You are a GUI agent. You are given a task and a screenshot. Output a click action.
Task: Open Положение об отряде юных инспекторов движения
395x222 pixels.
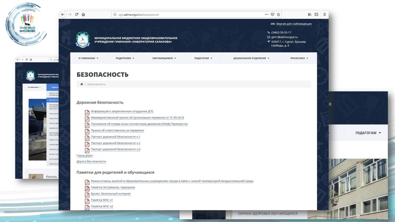tap(139, 124)
